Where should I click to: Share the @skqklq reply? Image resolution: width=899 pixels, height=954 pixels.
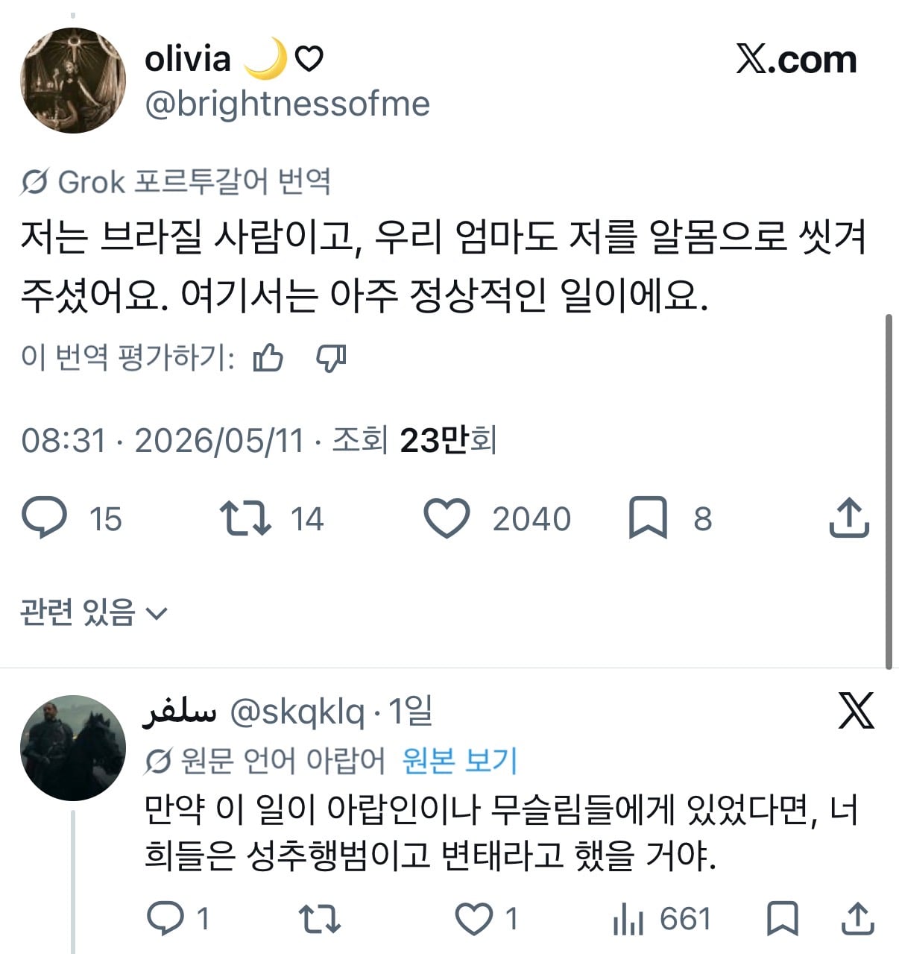click(857, 919)
